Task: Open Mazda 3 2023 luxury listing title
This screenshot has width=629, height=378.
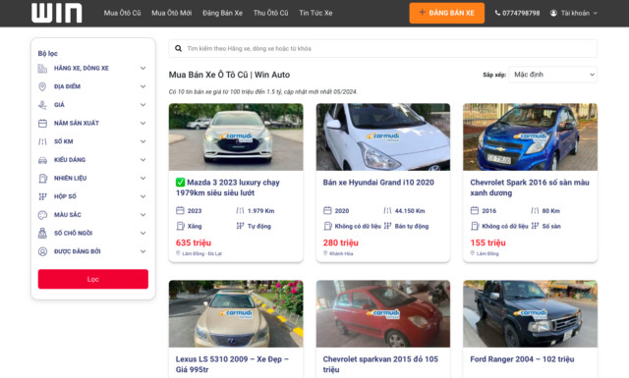Action: click(x=228, y=188)
